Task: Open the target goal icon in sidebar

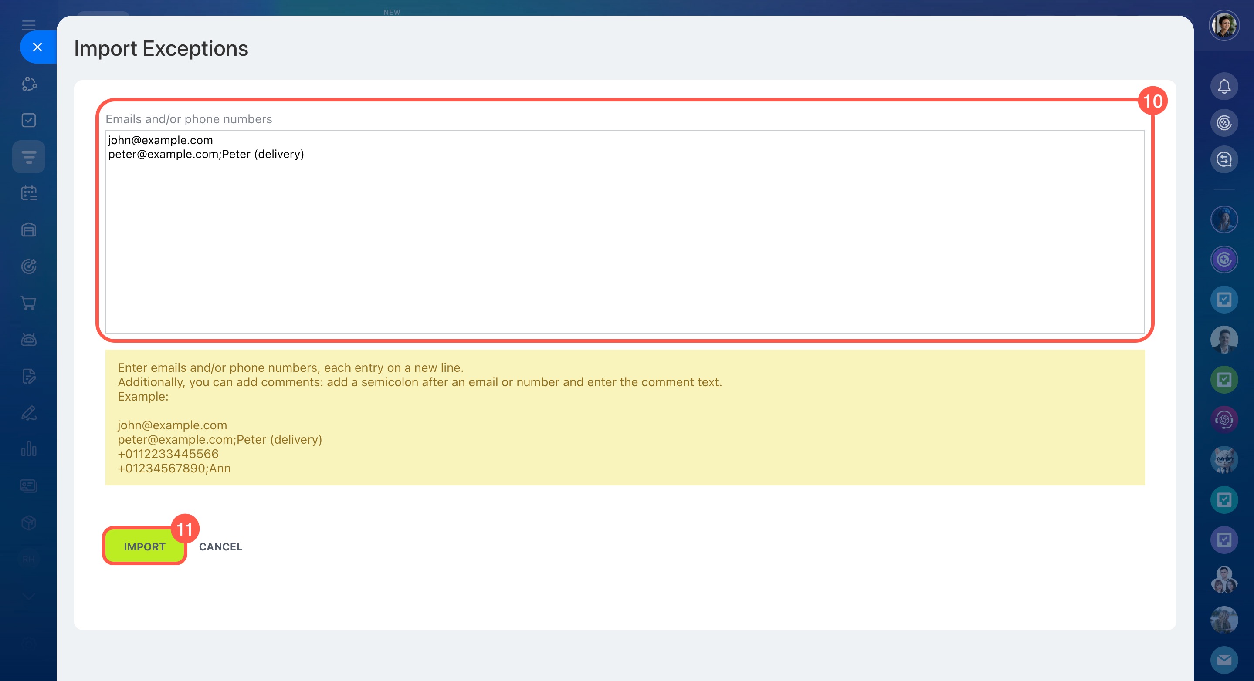Action: click(29, 266)
